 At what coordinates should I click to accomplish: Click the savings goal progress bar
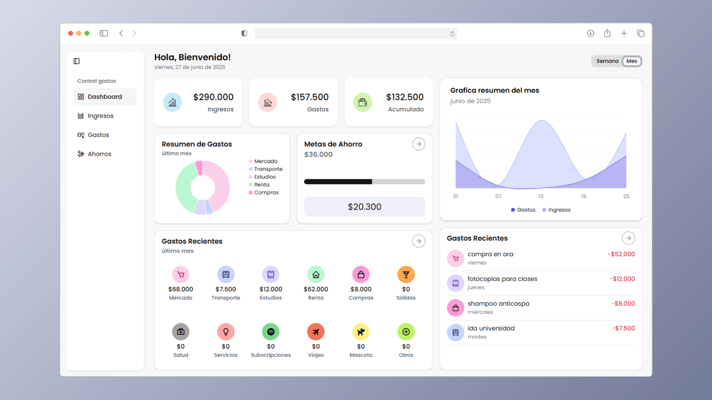tap(365, 182)
